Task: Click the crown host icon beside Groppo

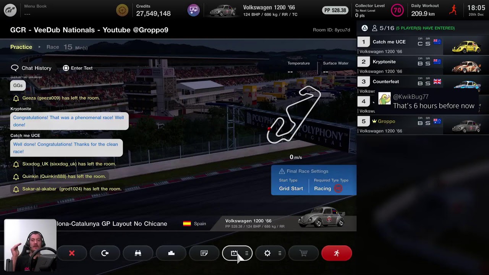Action: tap(374, 121)
